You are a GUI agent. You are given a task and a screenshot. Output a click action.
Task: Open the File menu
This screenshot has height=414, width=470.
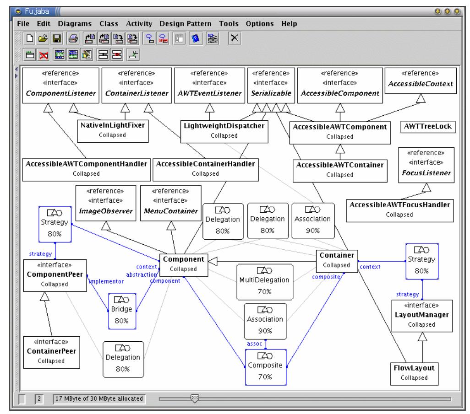[x=23, y=24]
